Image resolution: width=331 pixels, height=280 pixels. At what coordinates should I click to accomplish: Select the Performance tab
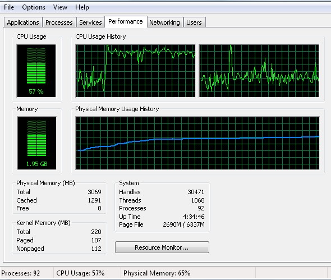click(126, 21)
